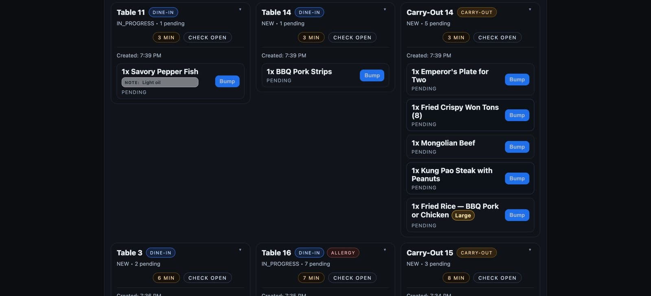The image size is (651, 296).
Task: Click the Table 16 title text
Action: pyautogui.click(x=276, y=252)
